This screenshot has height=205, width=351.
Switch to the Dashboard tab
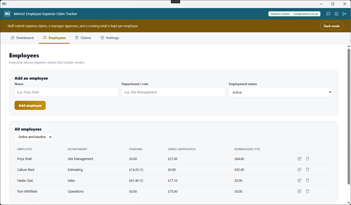[x=22, y=38]
